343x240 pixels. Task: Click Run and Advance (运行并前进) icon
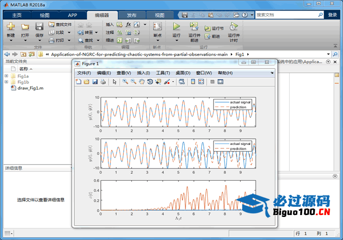194,26
